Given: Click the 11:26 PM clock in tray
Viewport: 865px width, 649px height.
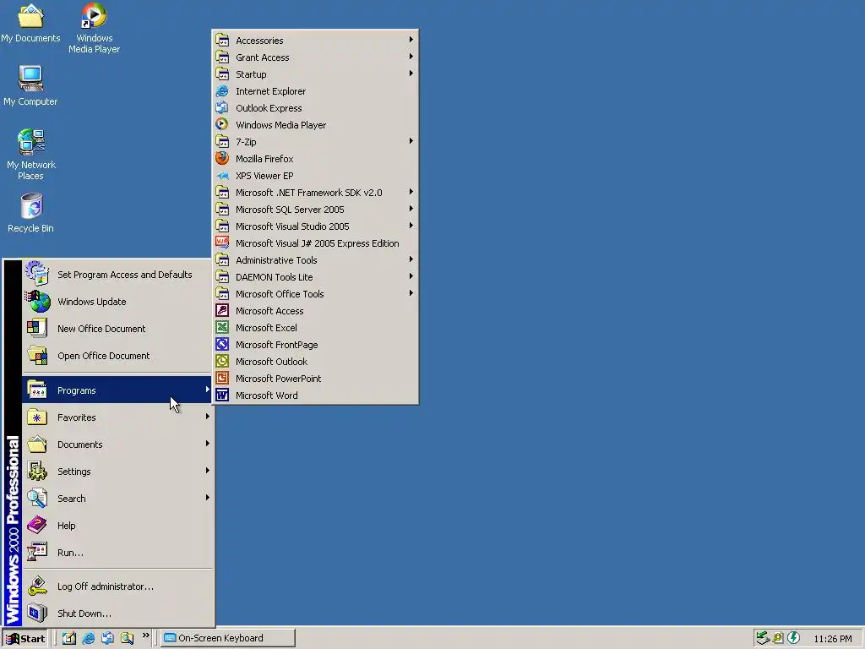Looking at the screenshot, I should (x=832, y=639).
